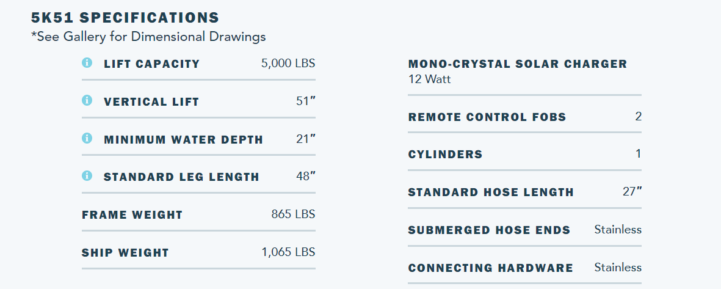
Task: Select the 12 Watt solar charger text
Action: pyautogui.click(x=429, y=79)
